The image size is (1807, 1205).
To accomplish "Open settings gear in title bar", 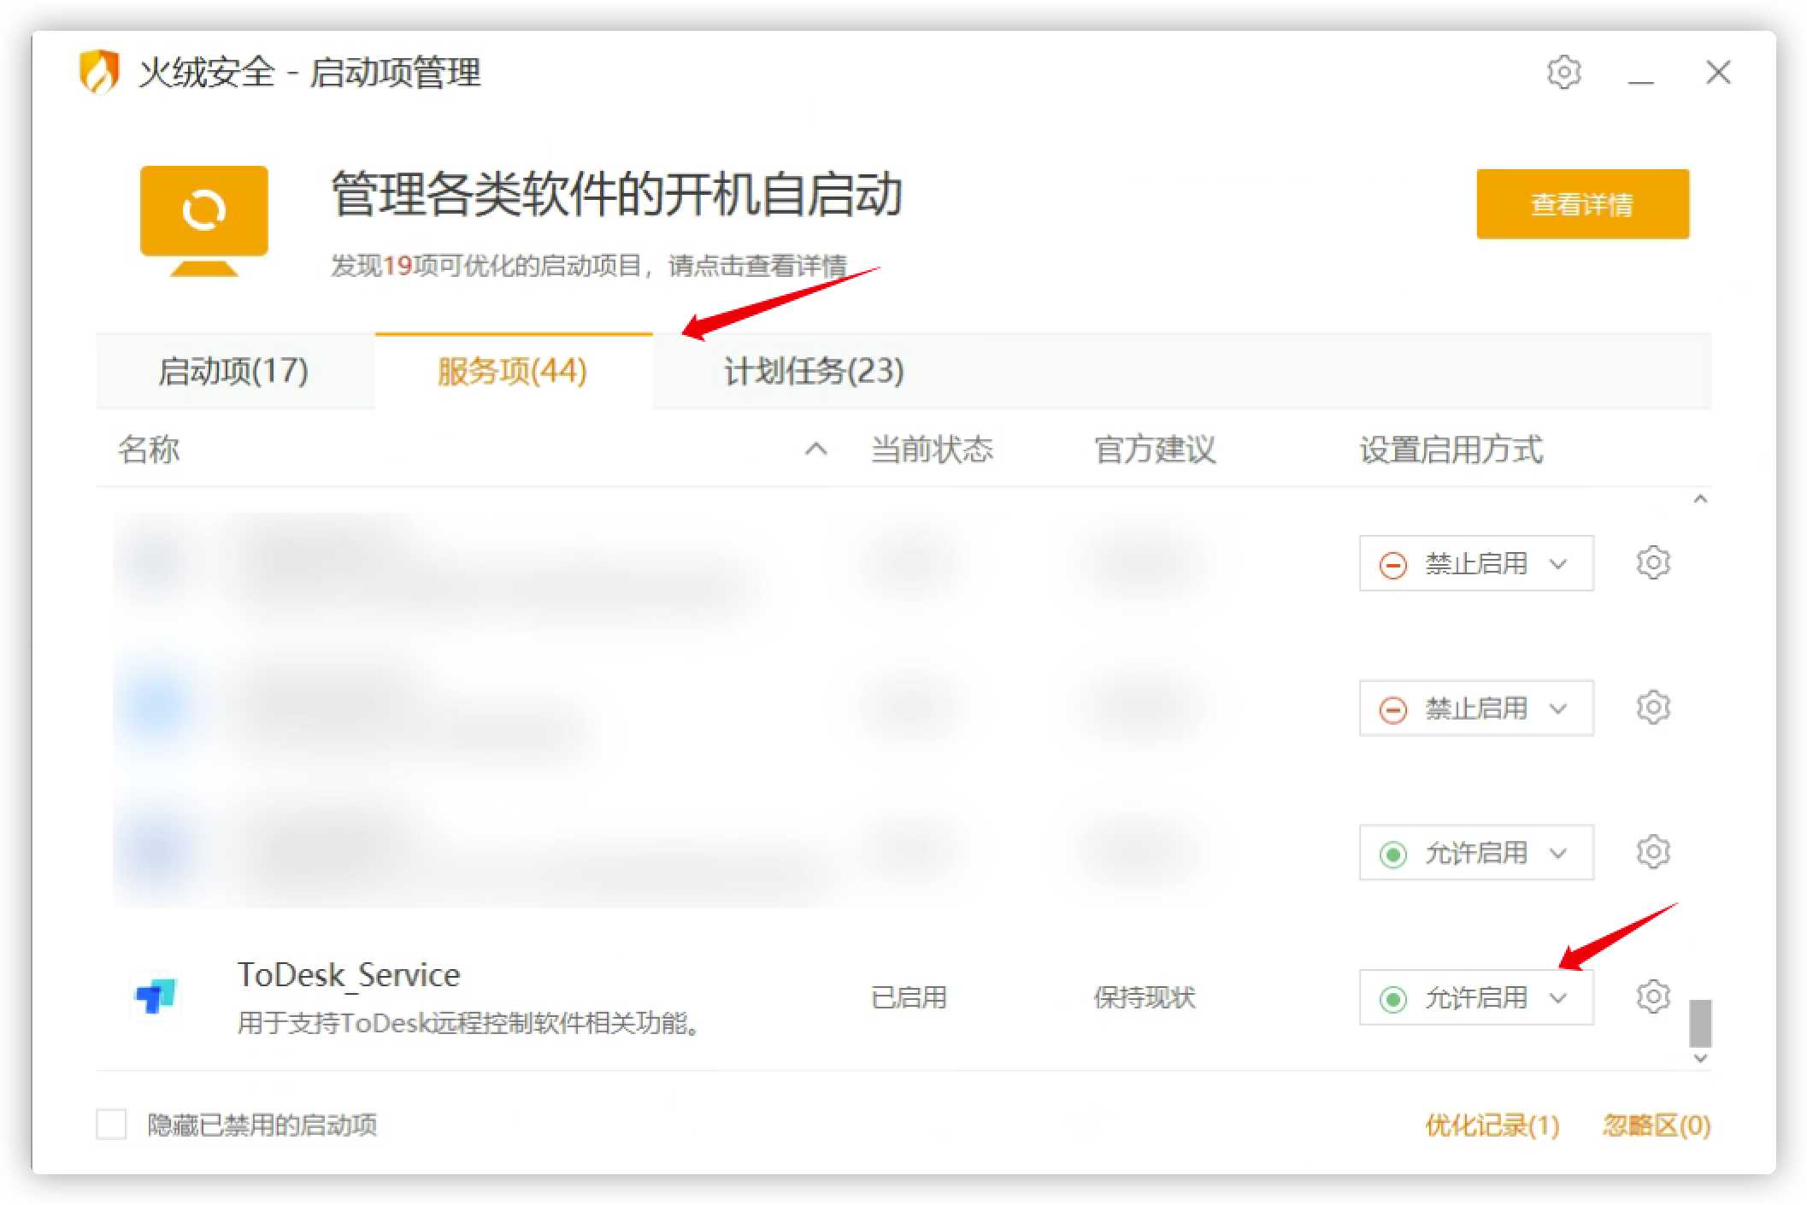I will pos(1563,73).
